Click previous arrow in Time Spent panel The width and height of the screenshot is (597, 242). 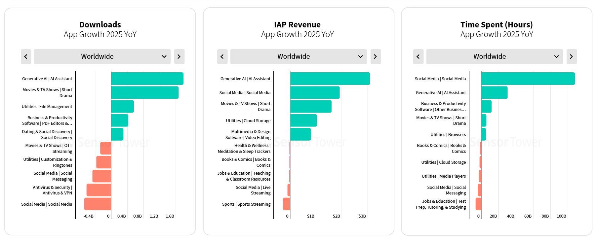418,56
